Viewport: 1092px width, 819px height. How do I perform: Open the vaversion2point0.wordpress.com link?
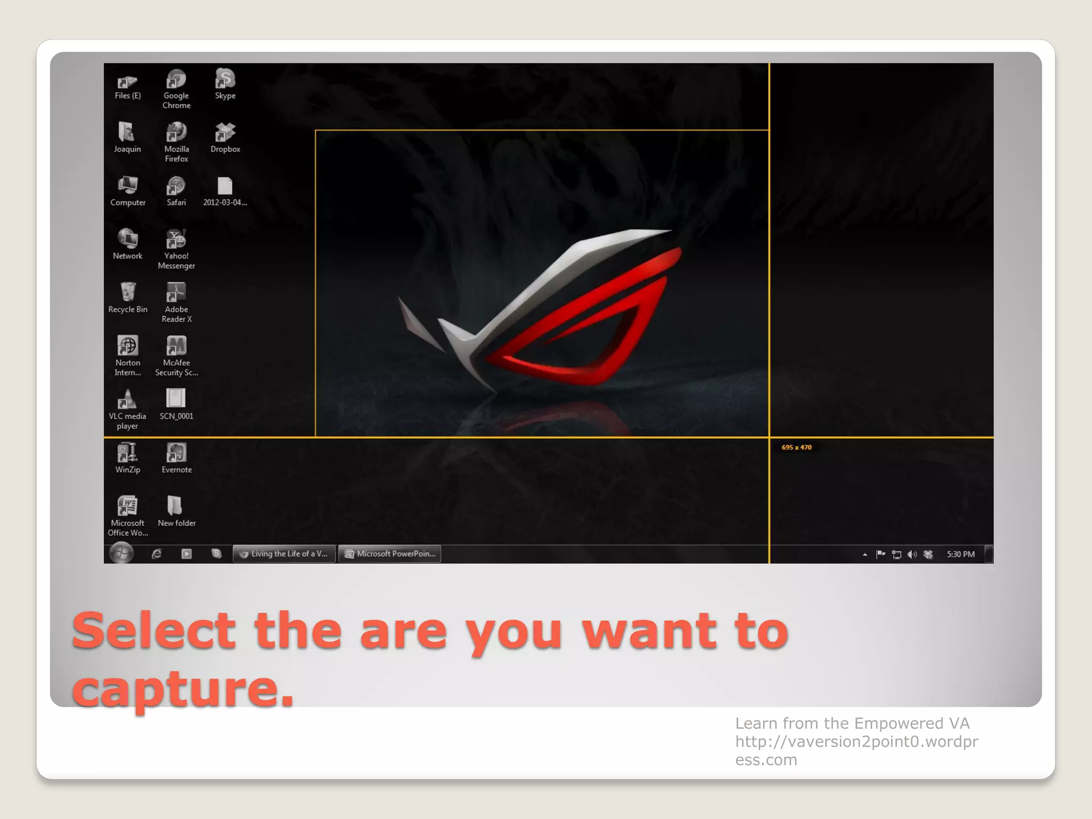(x=857, y=751)
